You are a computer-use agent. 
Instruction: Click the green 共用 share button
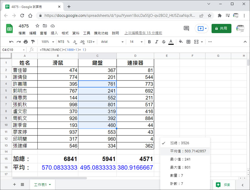click(221, 28)
